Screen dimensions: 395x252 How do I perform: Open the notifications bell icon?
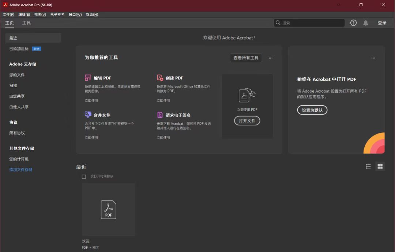(365, 23)
